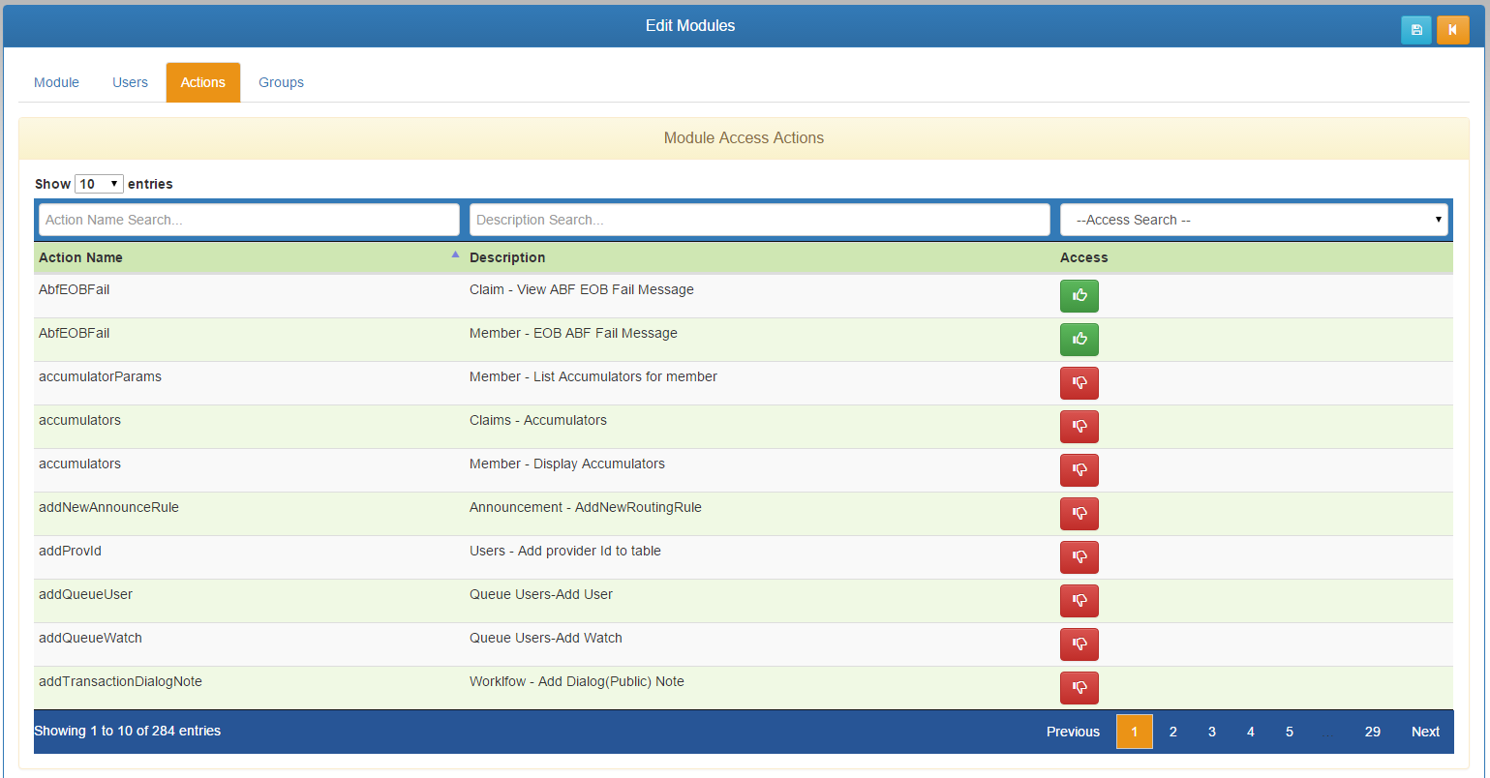Click the save icon in header

coord(1416,30)
